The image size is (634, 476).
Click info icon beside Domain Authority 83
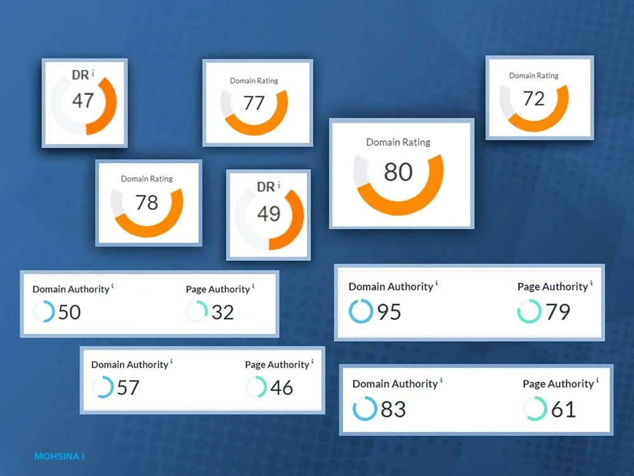click(441, 380)
